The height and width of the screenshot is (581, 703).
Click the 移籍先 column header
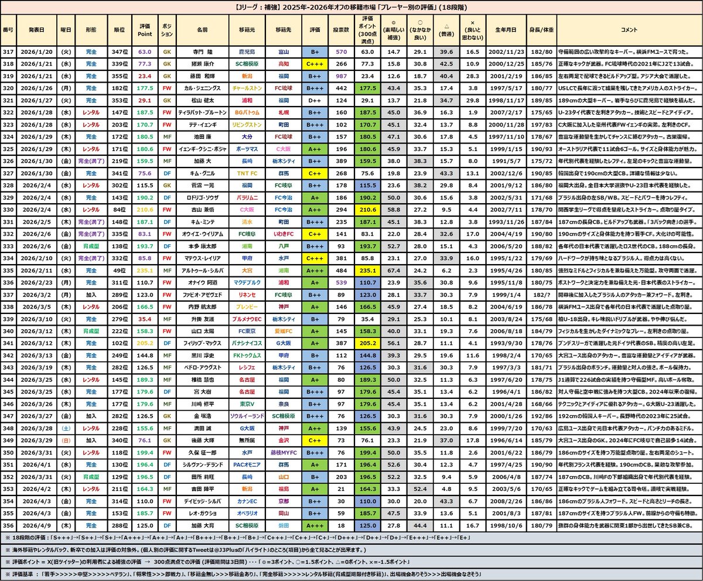[283, 30]
